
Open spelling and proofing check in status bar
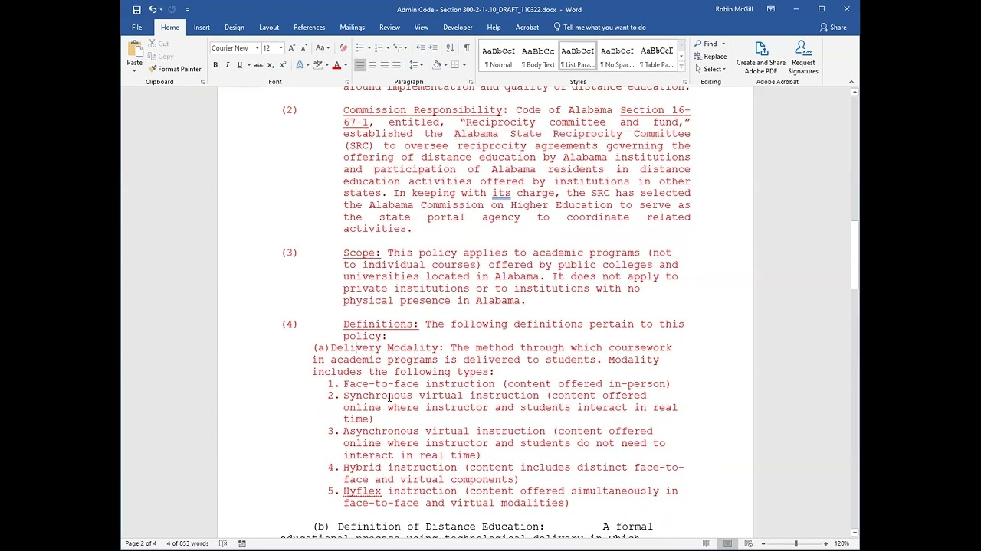(223, 543)
